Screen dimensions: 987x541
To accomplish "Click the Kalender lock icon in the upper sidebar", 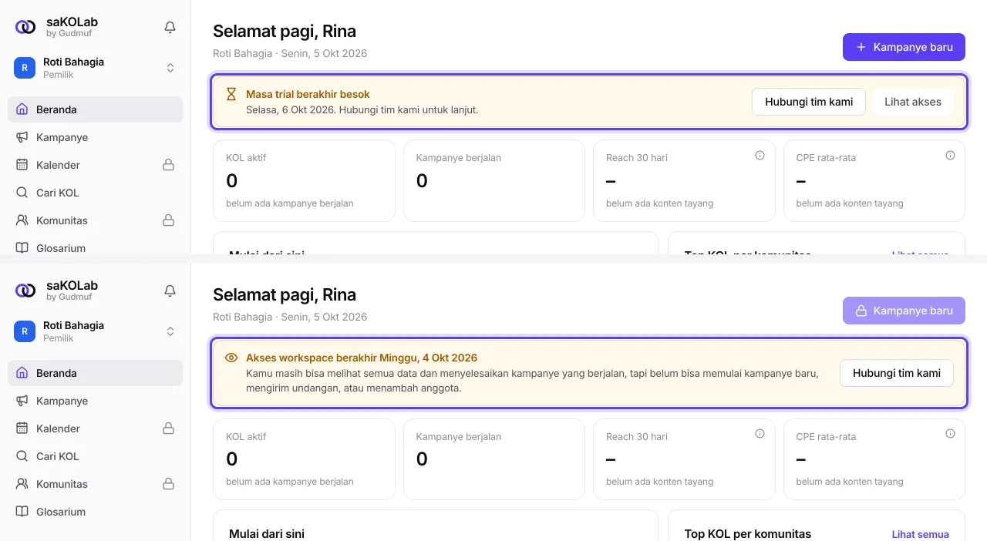I will tap(168, 165).
